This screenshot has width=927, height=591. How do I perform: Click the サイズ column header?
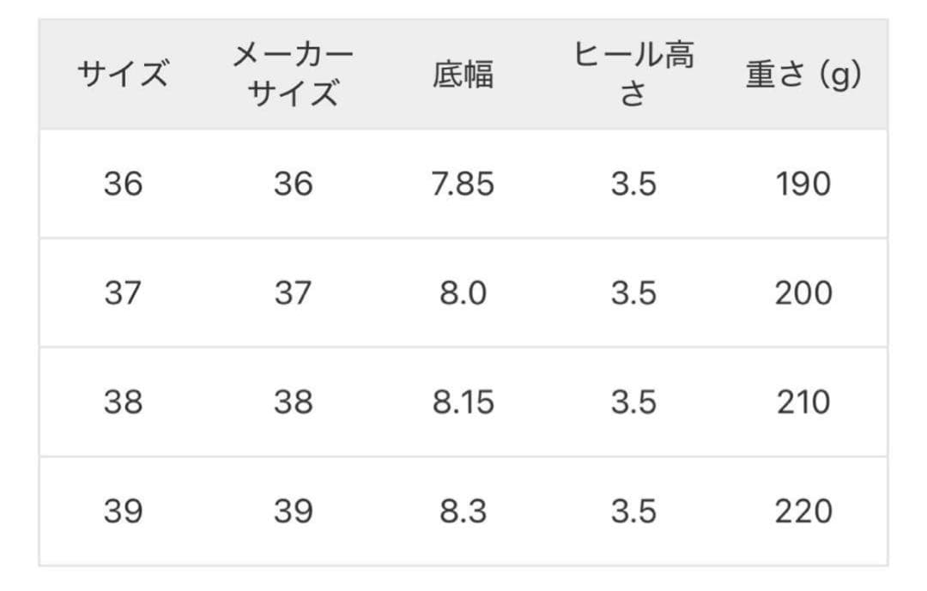tap(123, 75)
